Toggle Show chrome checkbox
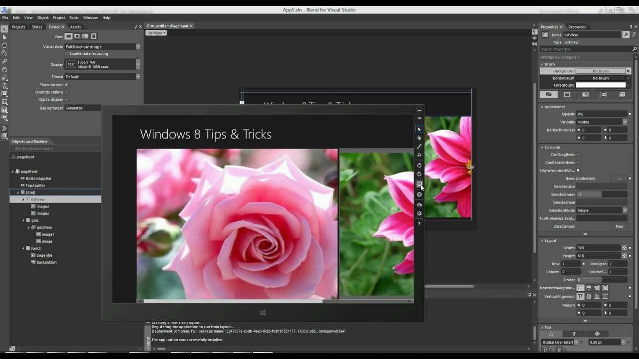 (66, 85)
